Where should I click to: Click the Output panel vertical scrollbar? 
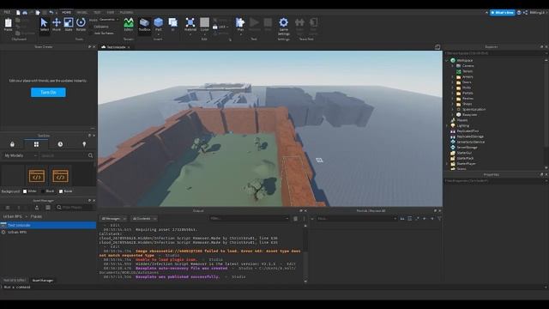click(x=305, y=253)
